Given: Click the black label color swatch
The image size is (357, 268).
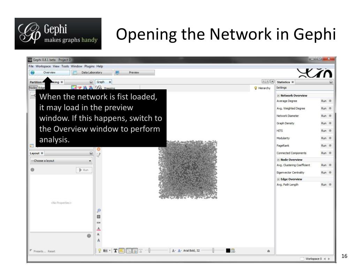Looking at the screenshot, I should click(228, 251).
